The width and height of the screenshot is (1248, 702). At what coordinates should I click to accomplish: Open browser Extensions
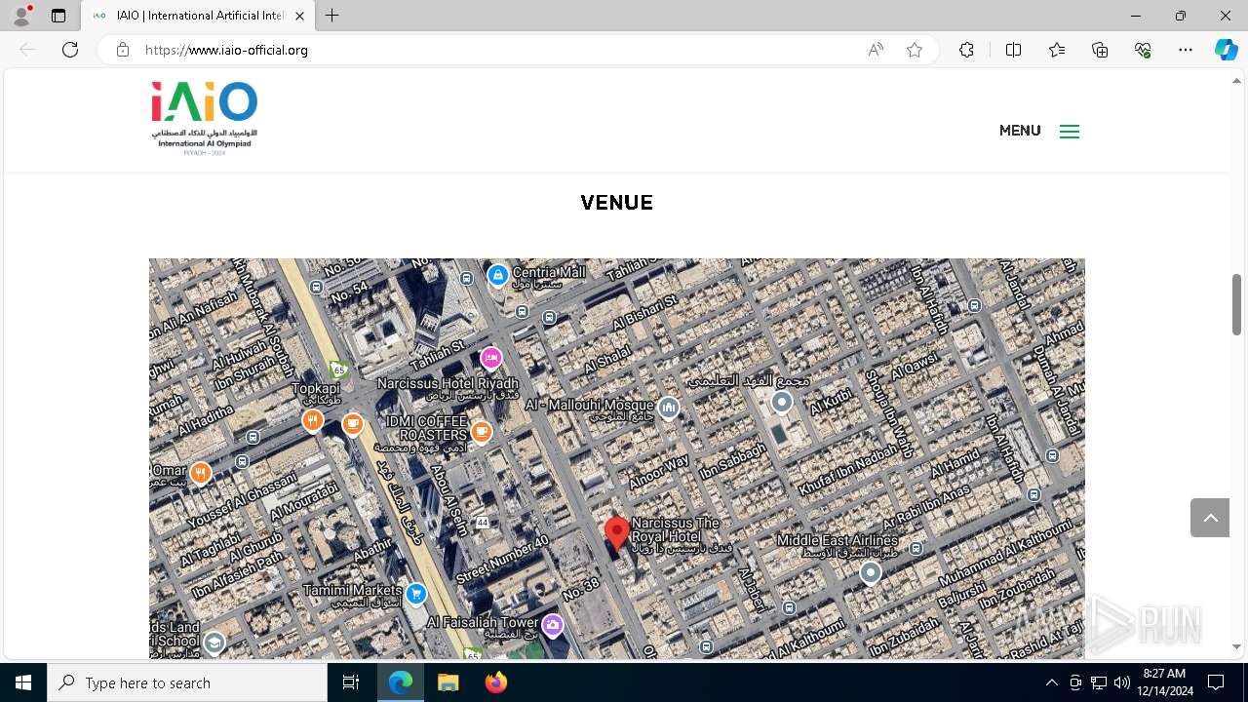[966, 50]
